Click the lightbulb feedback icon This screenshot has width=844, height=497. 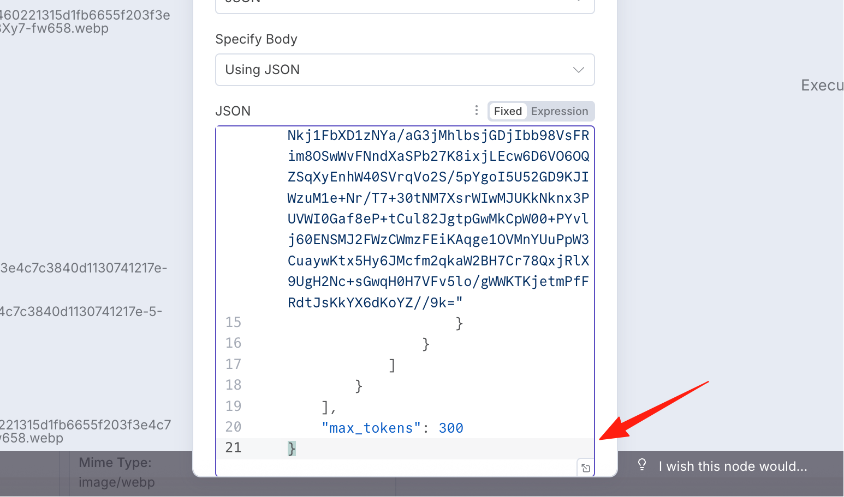click(x=642, y=465)
